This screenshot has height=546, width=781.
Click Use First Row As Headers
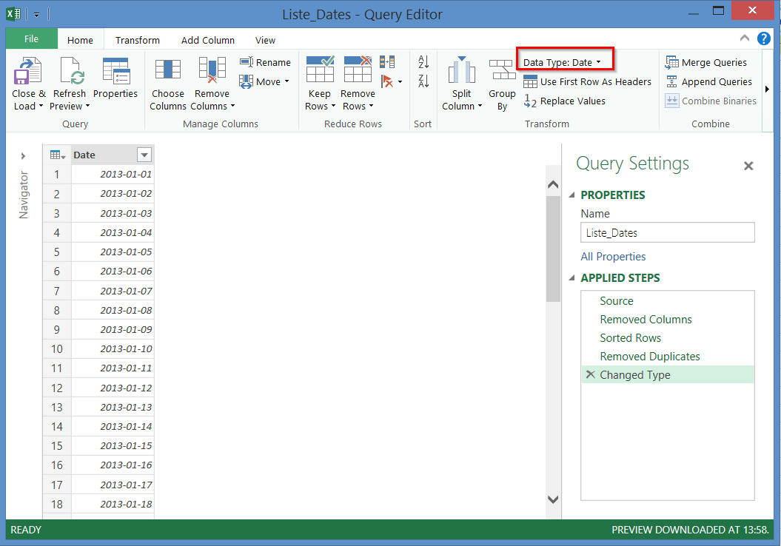click(587, 82)
